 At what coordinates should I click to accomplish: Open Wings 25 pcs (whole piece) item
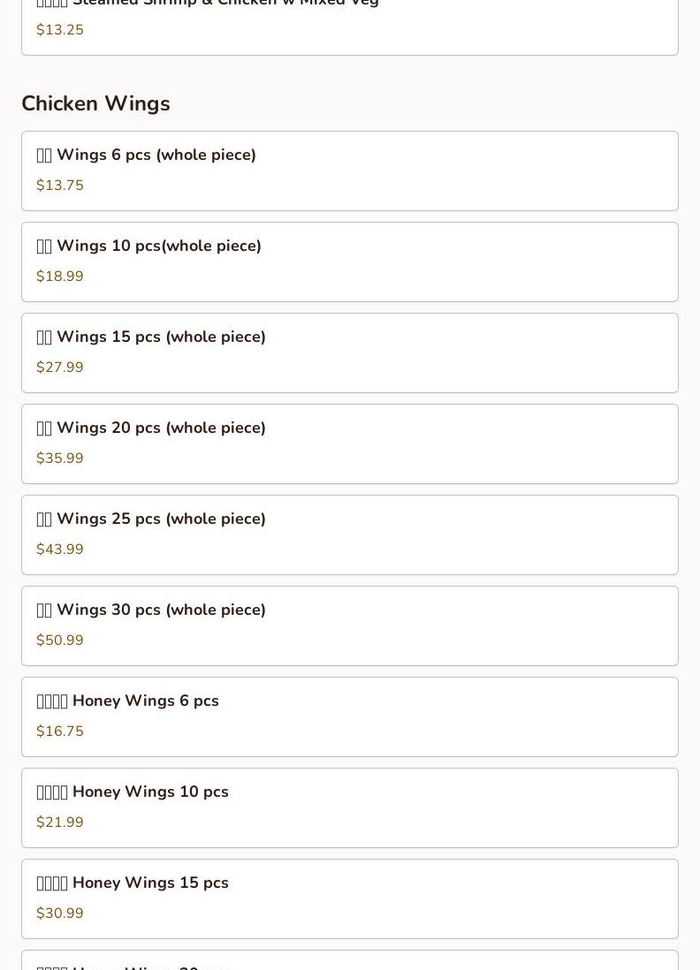point(350,534)
